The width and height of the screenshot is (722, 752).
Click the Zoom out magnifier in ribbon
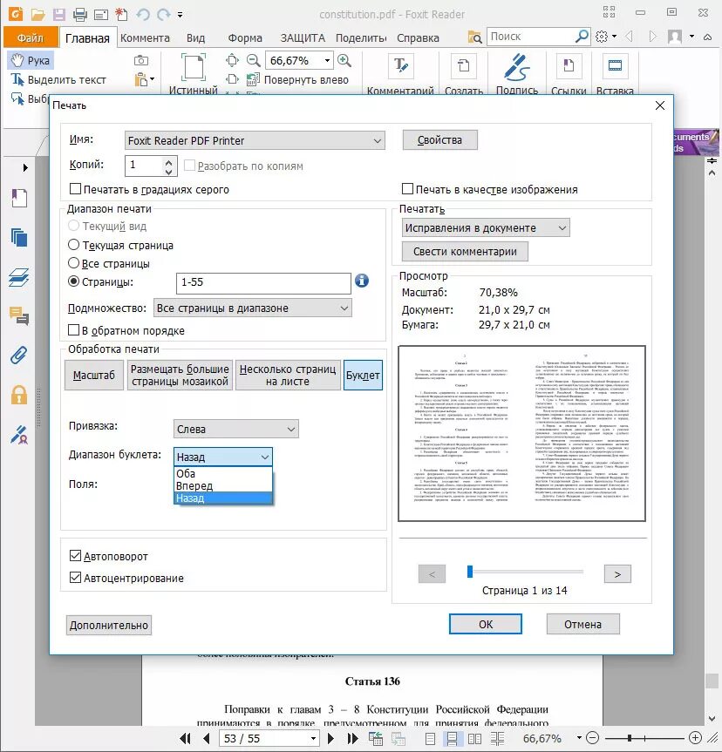(253, 60)
